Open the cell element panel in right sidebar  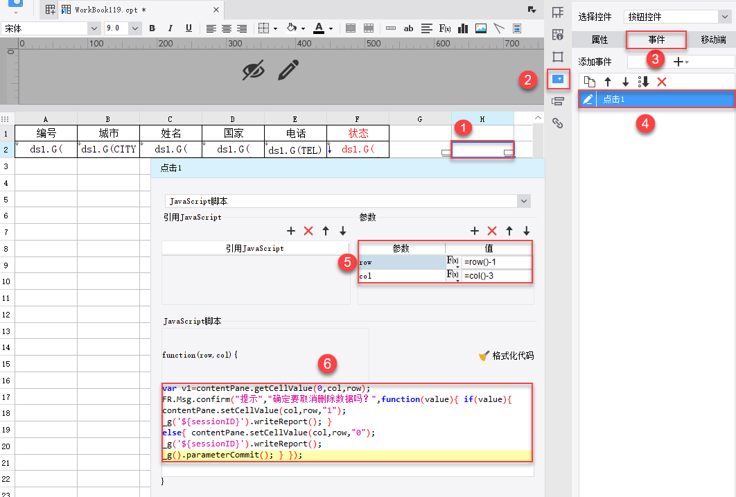[558, 12]
